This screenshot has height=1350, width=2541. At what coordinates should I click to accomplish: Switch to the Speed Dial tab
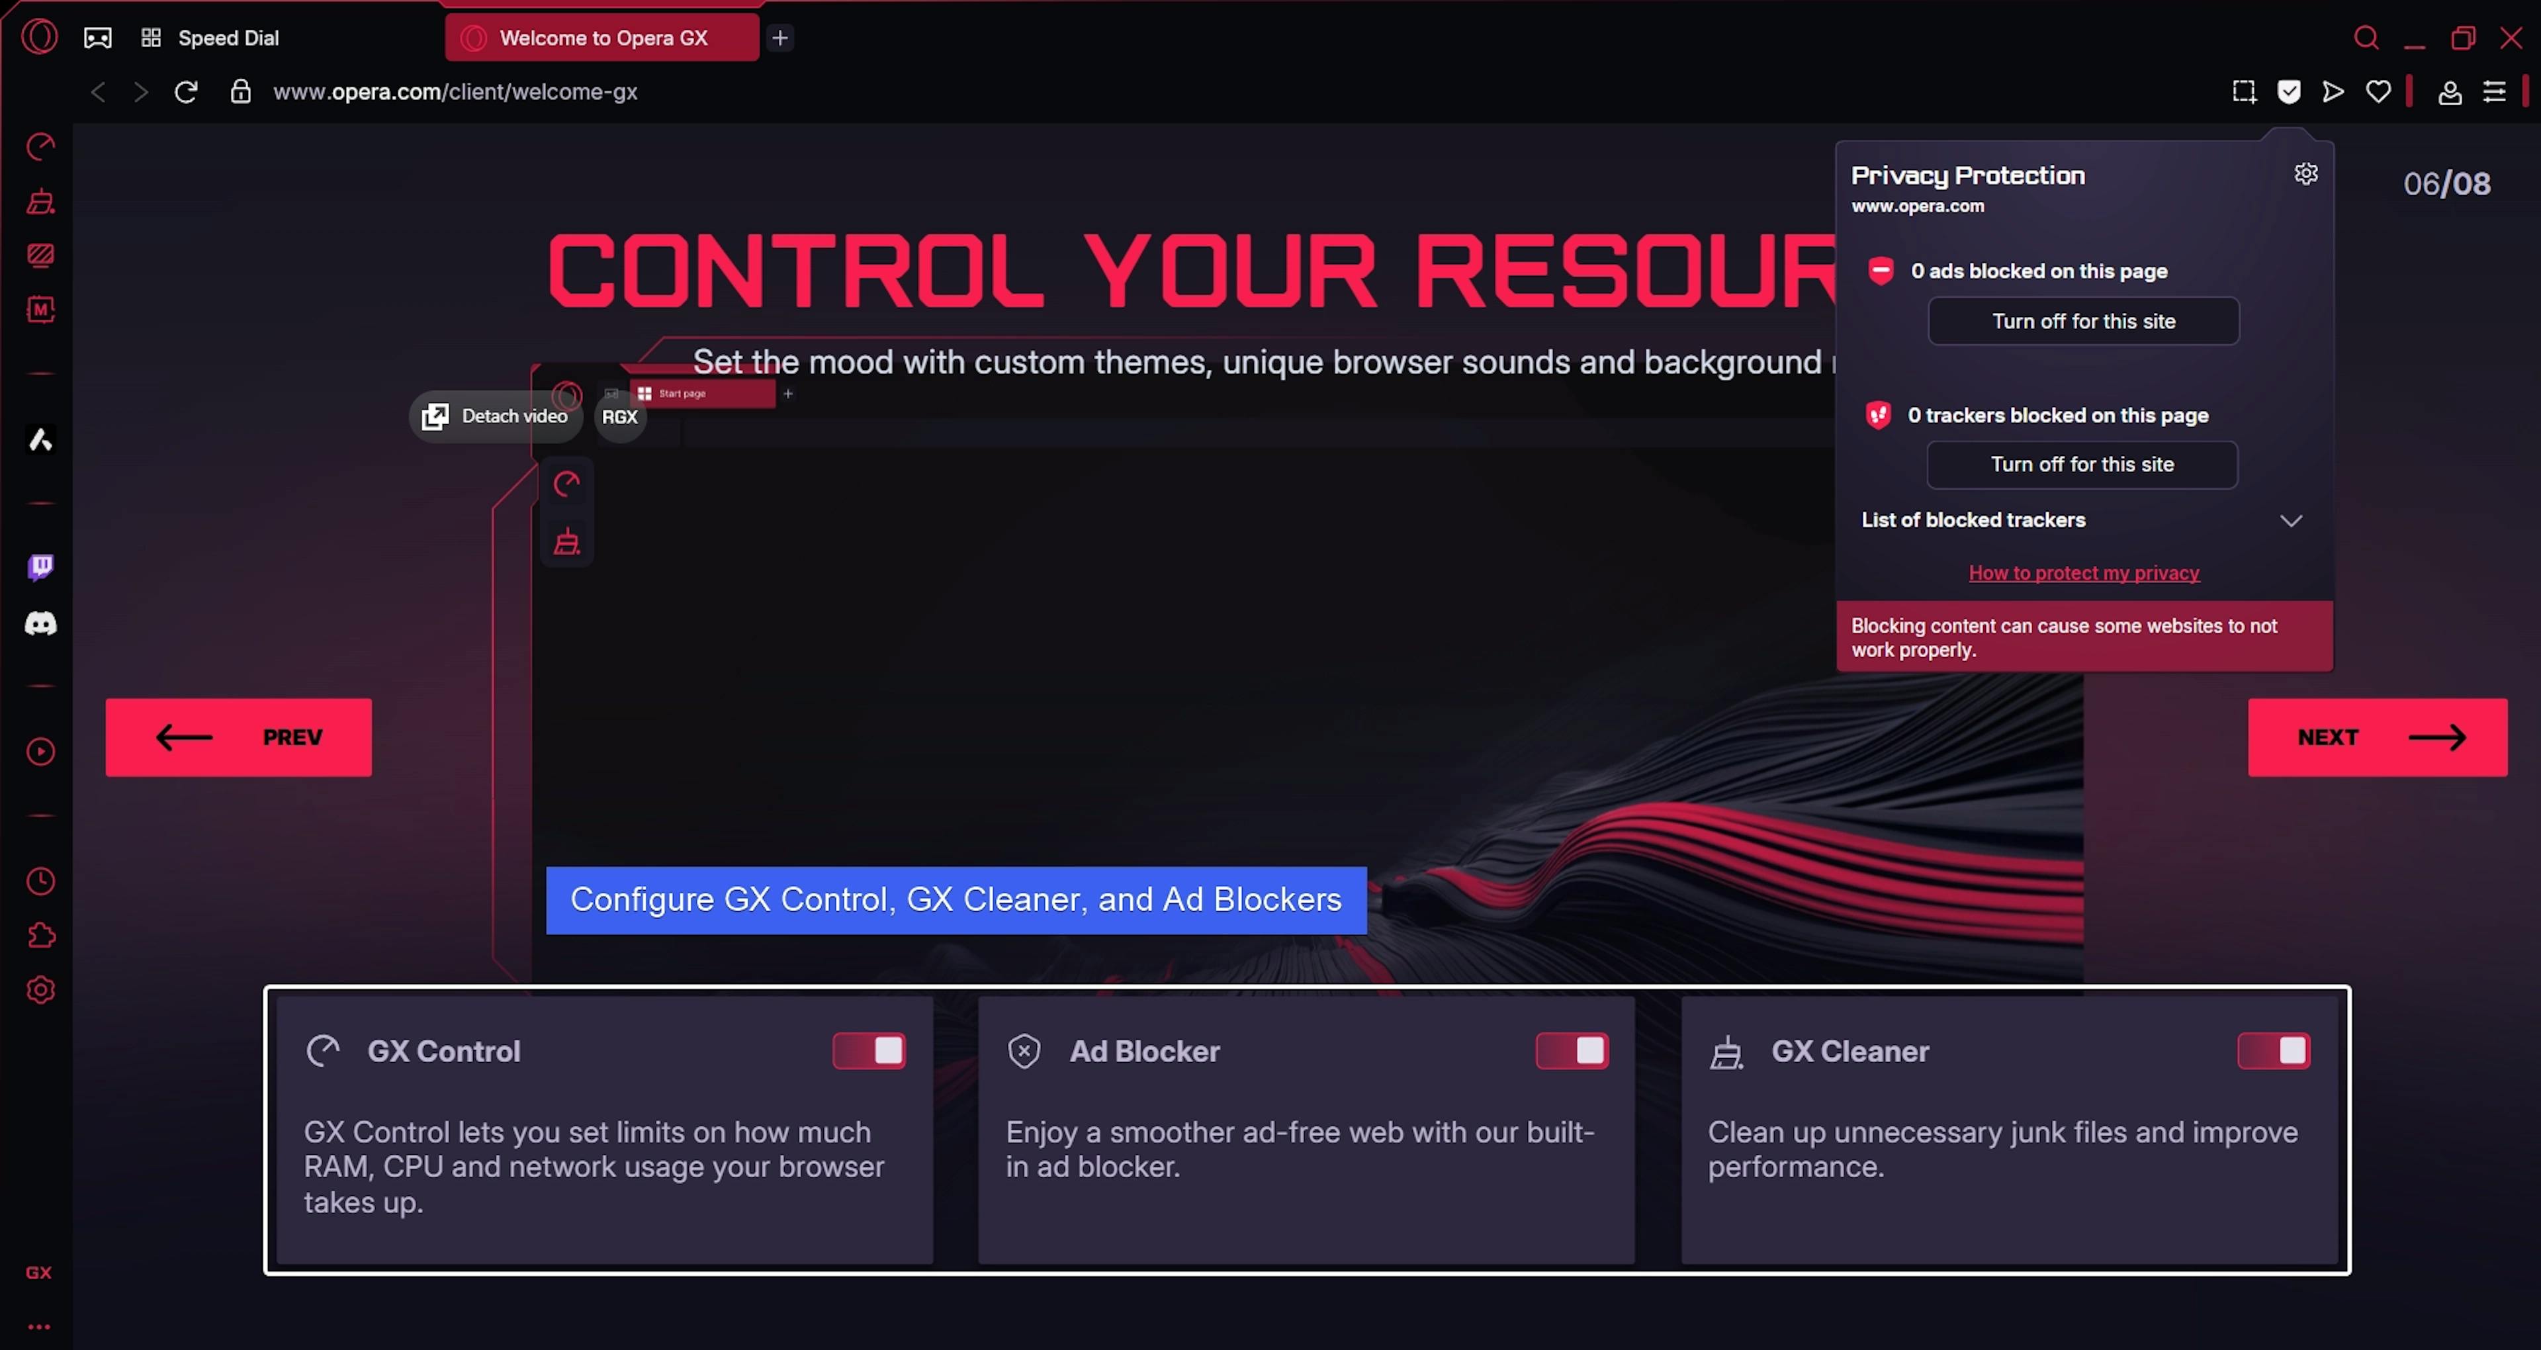coord(227,38)
